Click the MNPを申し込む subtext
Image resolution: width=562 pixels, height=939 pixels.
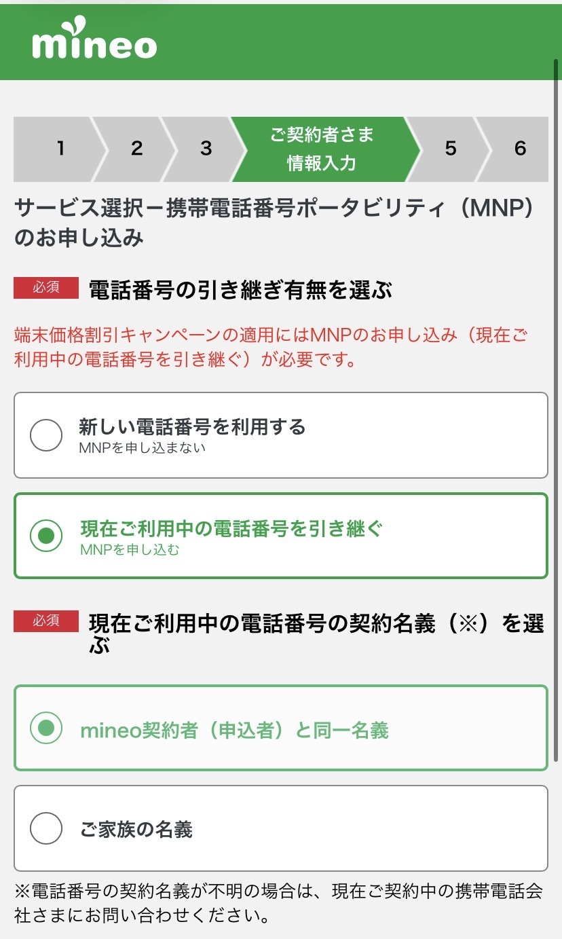click(x=130, y=550)
